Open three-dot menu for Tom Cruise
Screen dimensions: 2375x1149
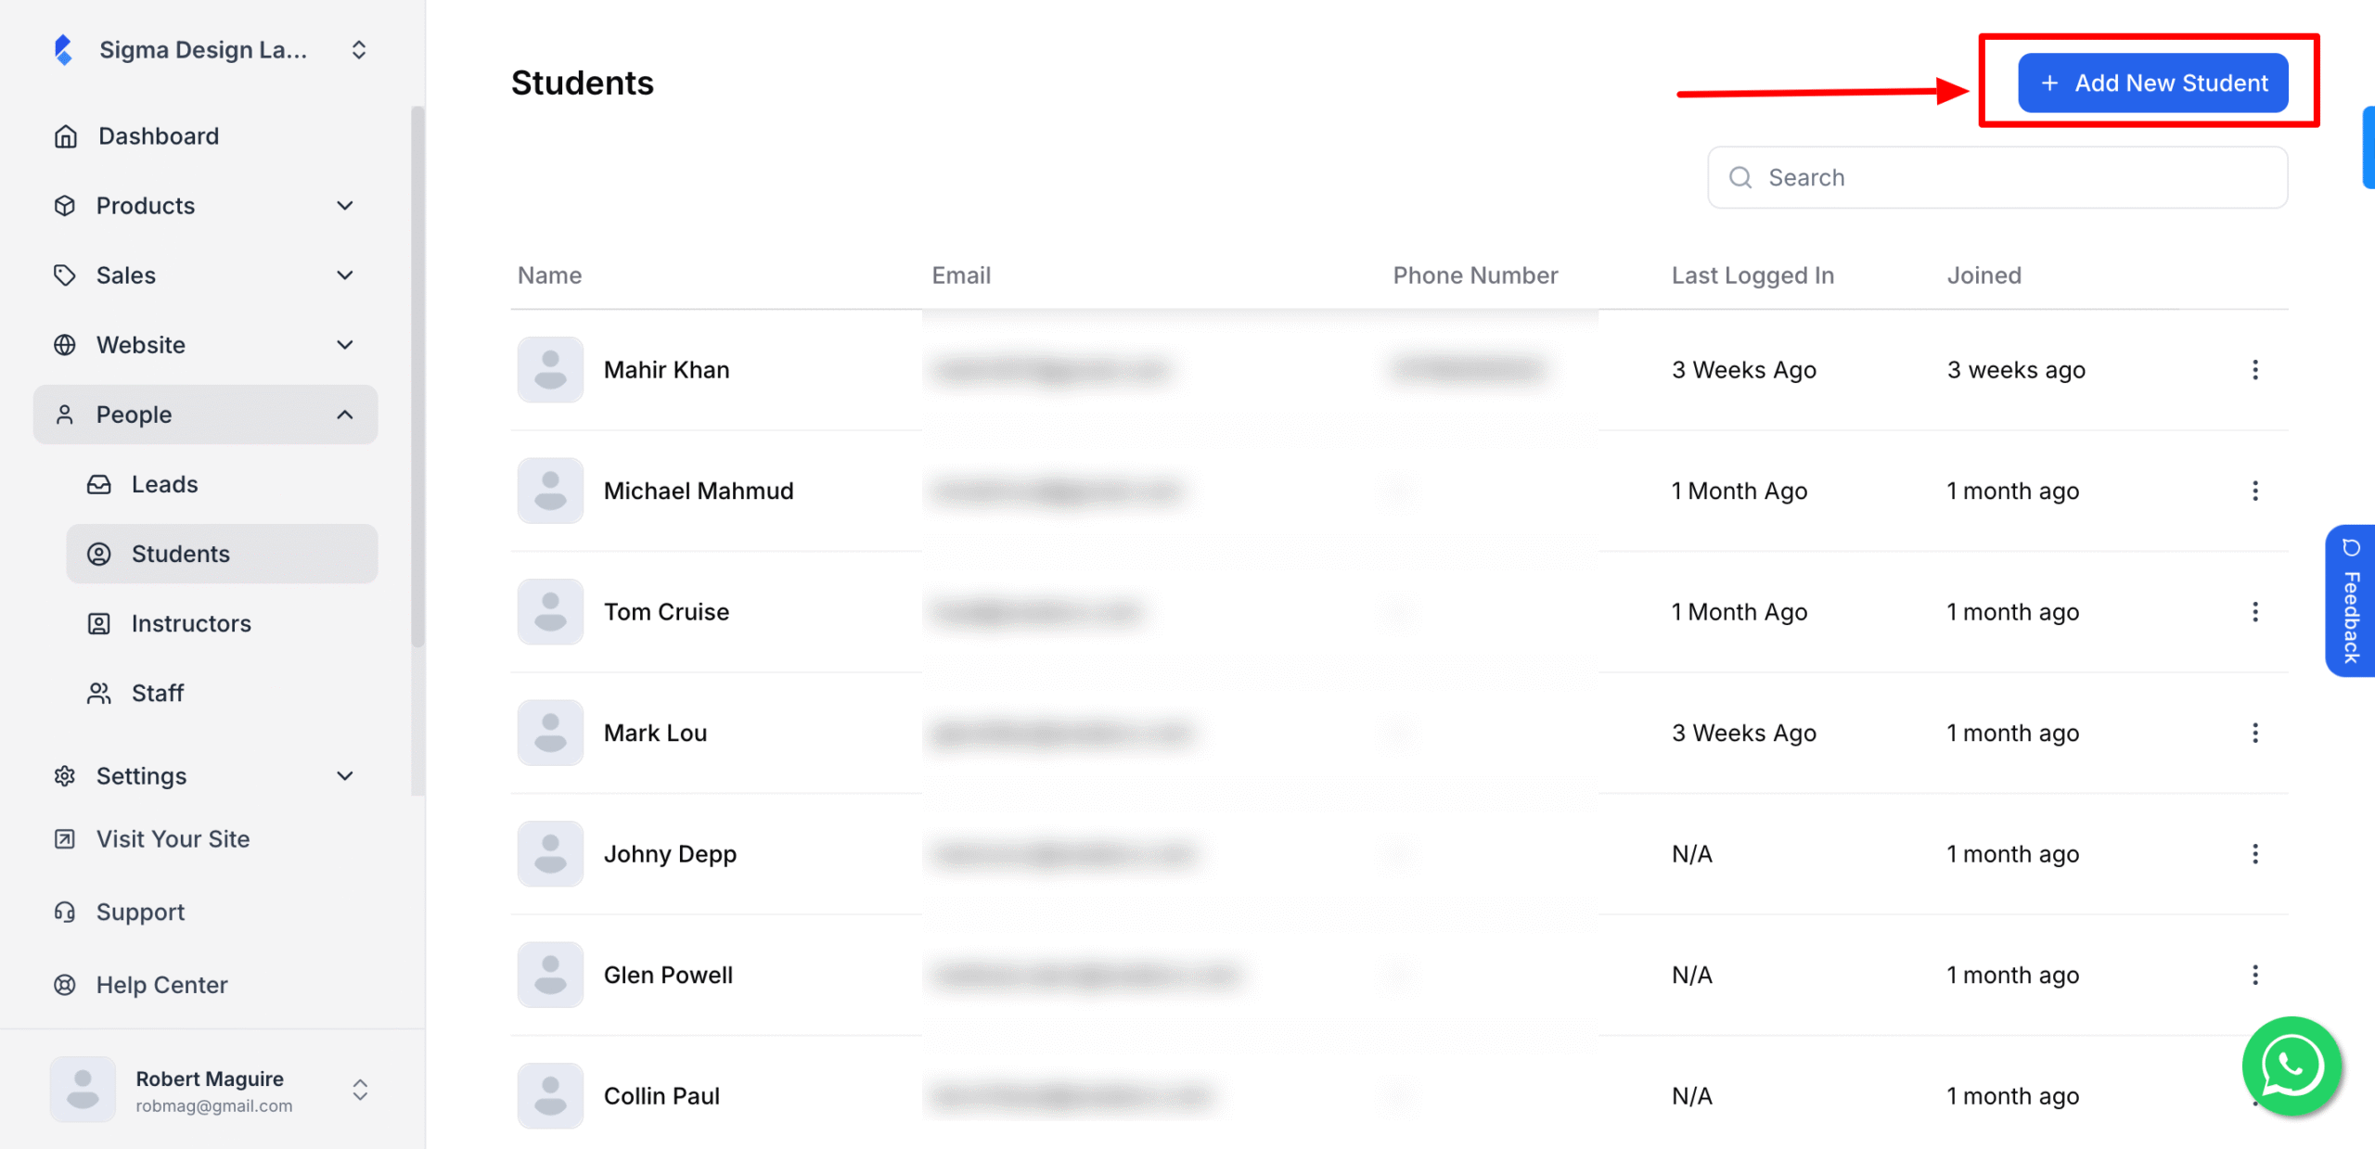2254,612
